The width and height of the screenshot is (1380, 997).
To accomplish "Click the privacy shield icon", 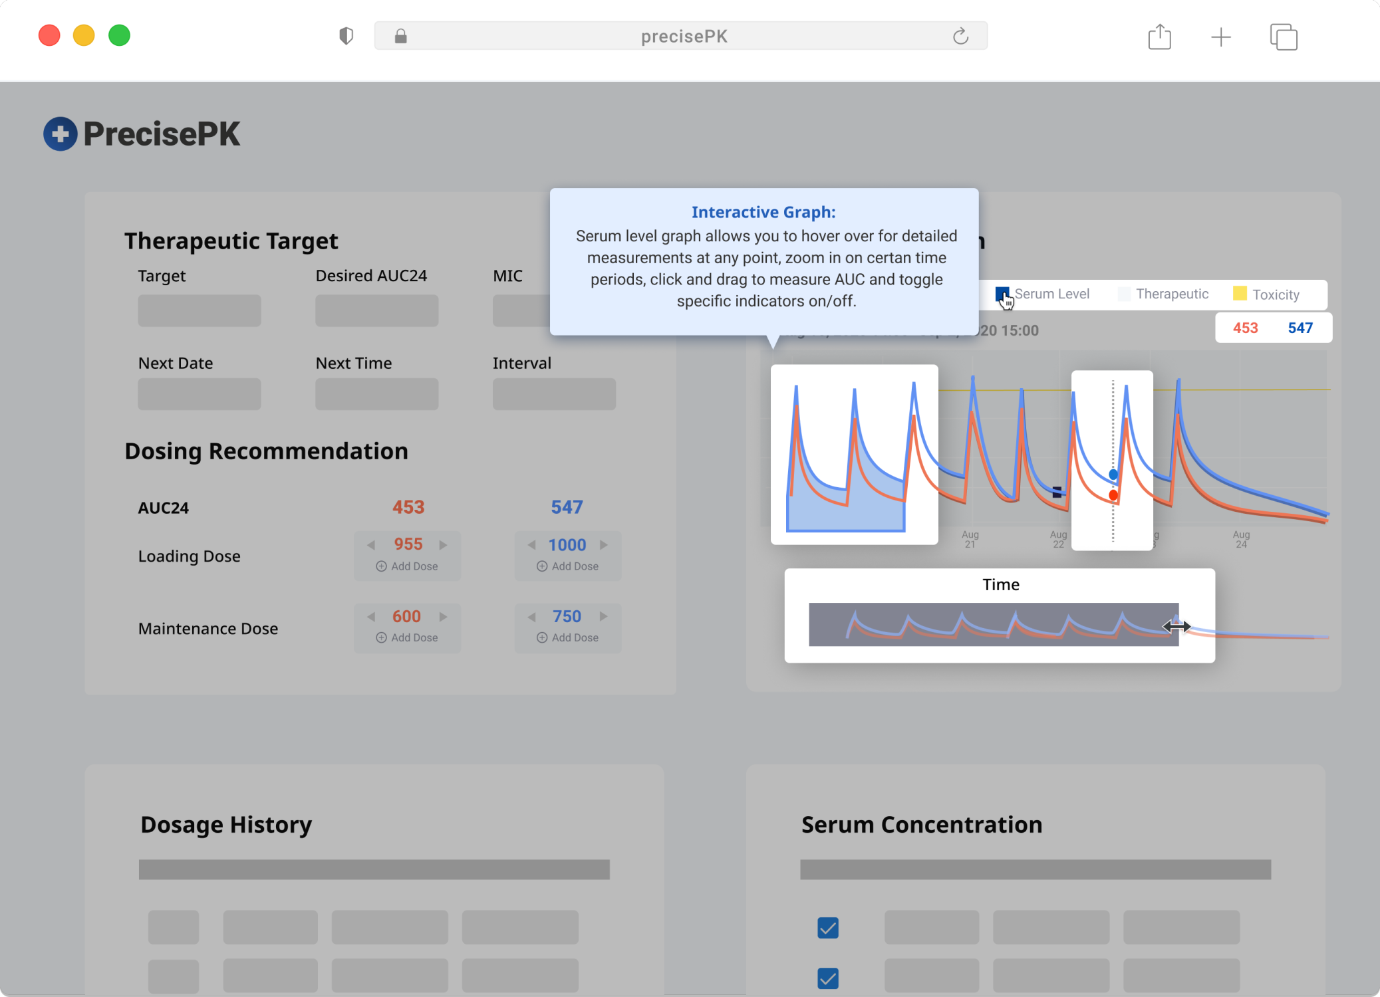I will pyautogui.click(x=346, y=36).
